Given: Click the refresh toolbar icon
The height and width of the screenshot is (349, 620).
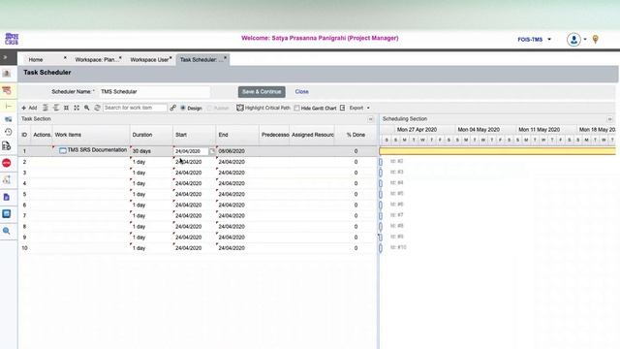Looking at the screenshot, I should pyautogui.click(x=97, y=108).
